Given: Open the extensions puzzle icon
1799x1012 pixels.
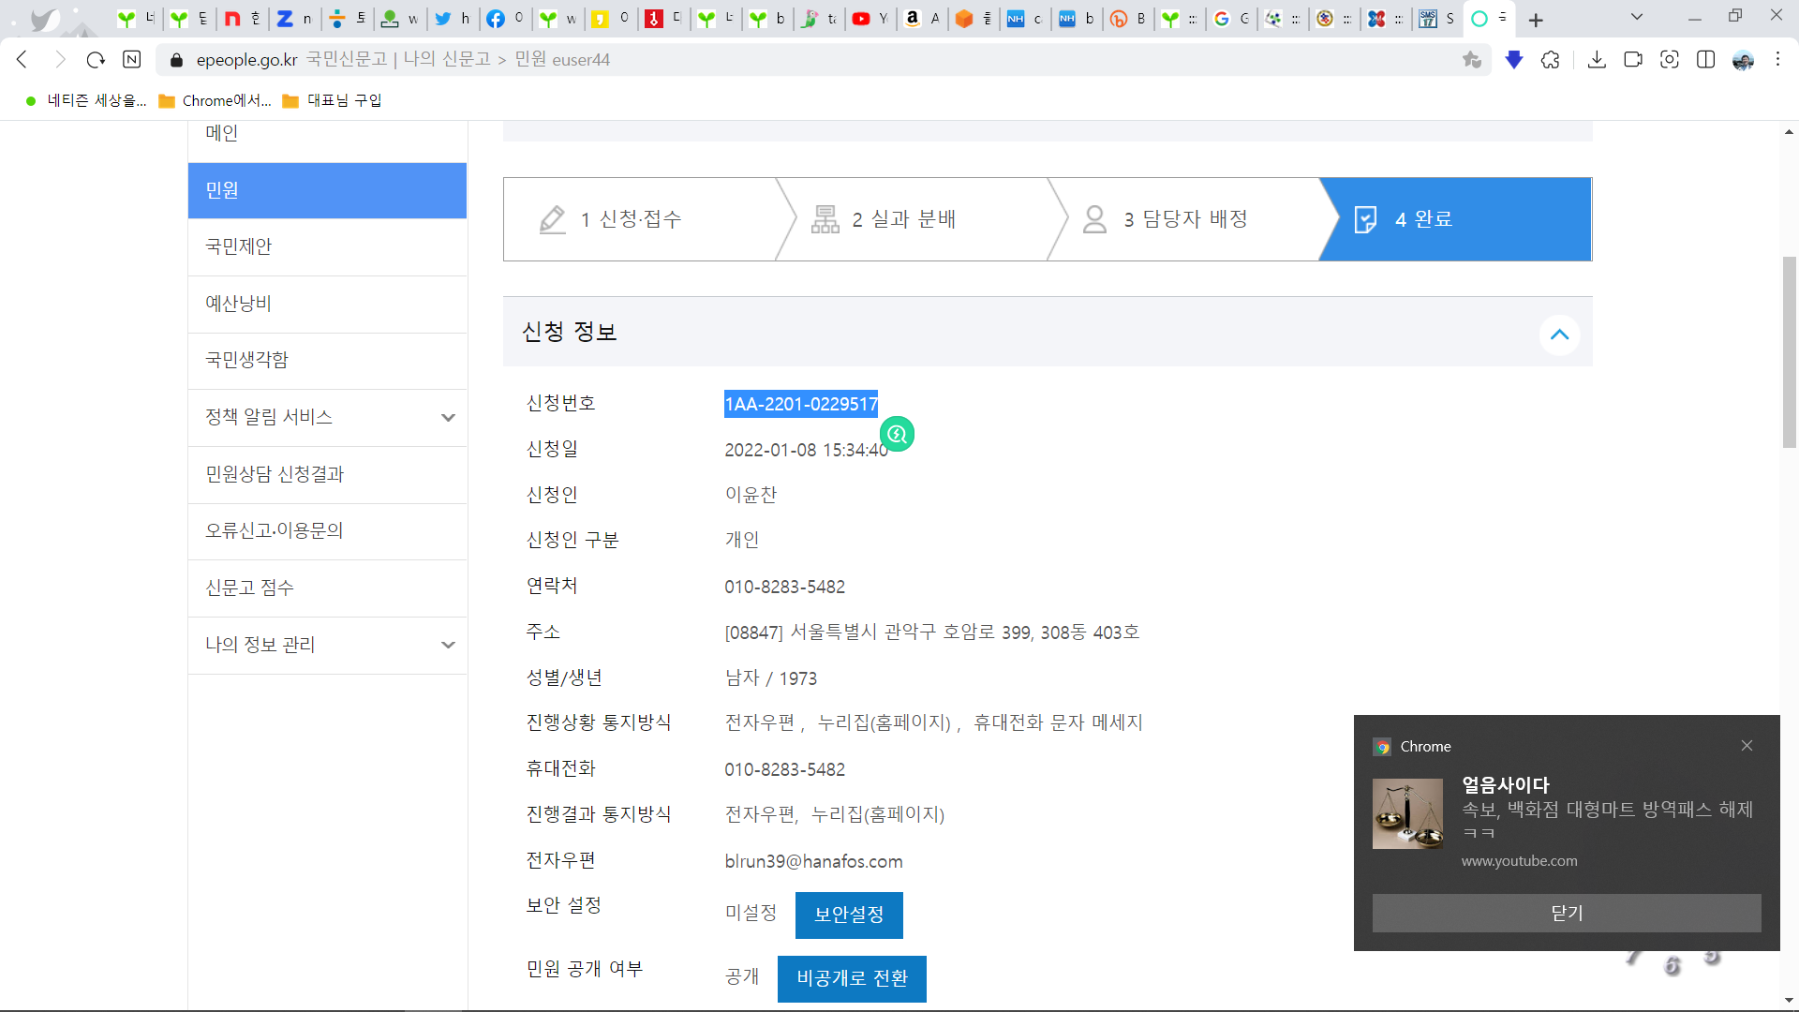Looking at the screenshot, I should click(x=1551, y=60).
